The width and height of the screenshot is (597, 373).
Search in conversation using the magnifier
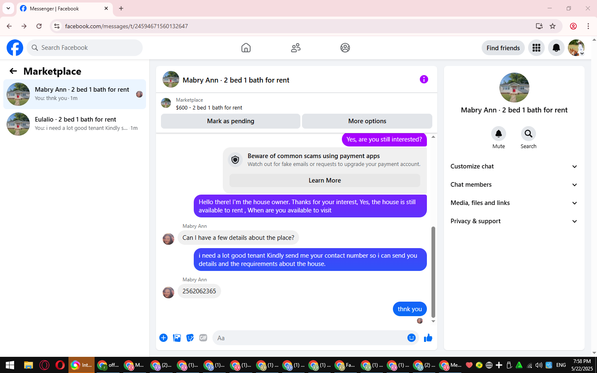(529, 134)
